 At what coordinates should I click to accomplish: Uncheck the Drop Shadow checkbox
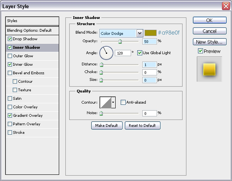(x=10, y=39)
